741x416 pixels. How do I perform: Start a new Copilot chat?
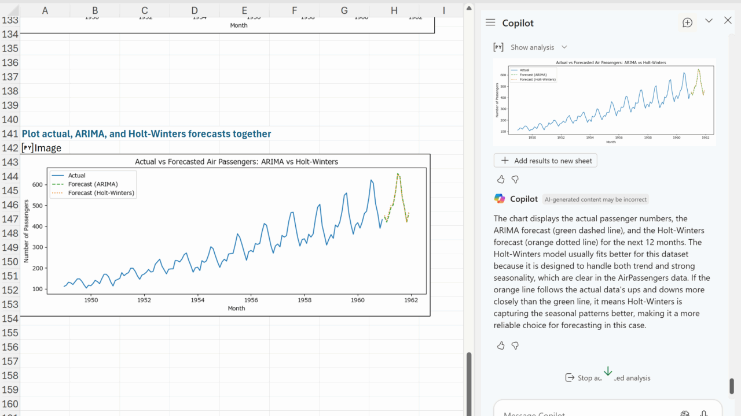coord(687,23)
